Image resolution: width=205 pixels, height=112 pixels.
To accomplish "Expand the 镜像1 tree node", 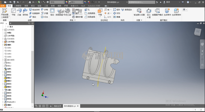I will pyautogui.click(x=3, y=45).
